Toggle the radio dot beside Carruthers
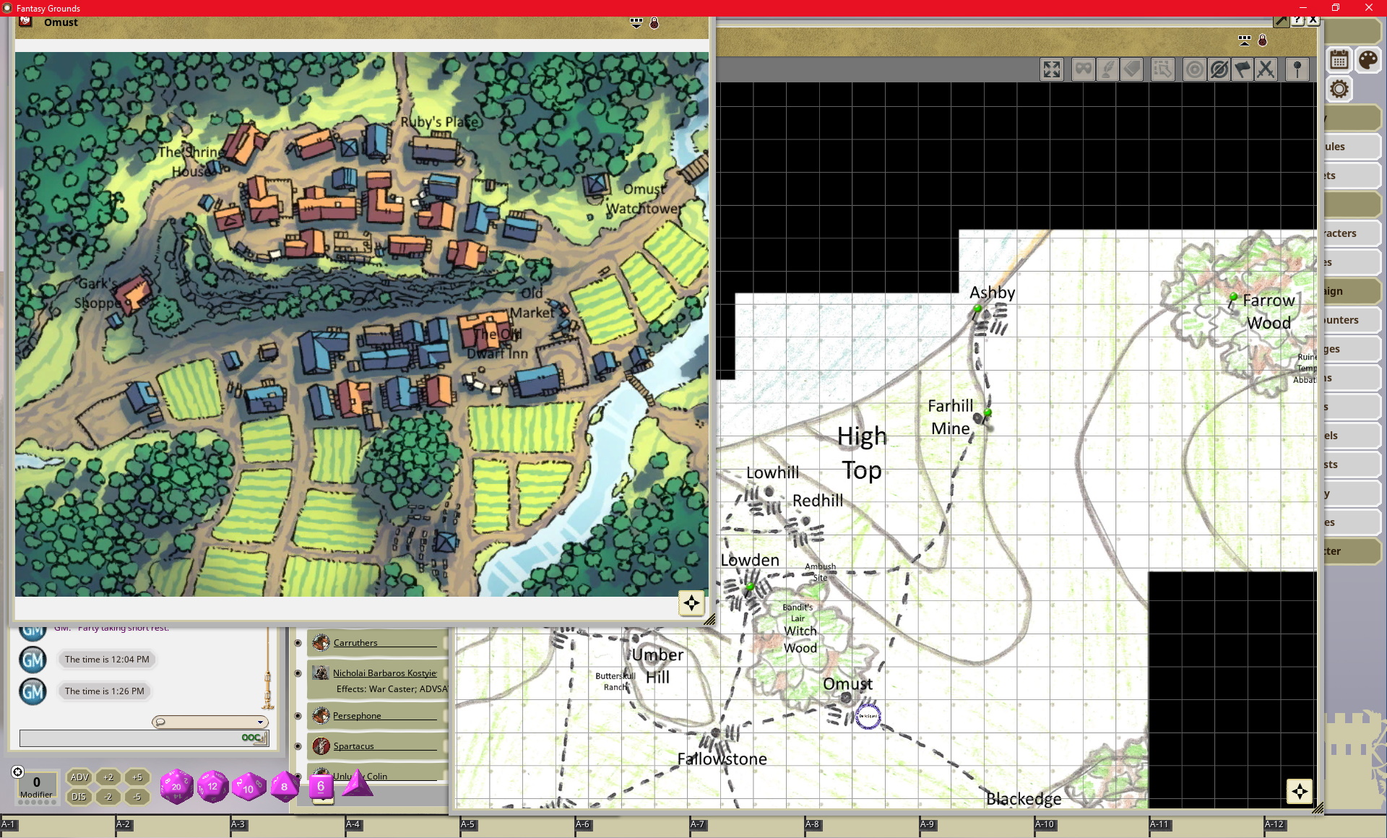 [298, 642]
